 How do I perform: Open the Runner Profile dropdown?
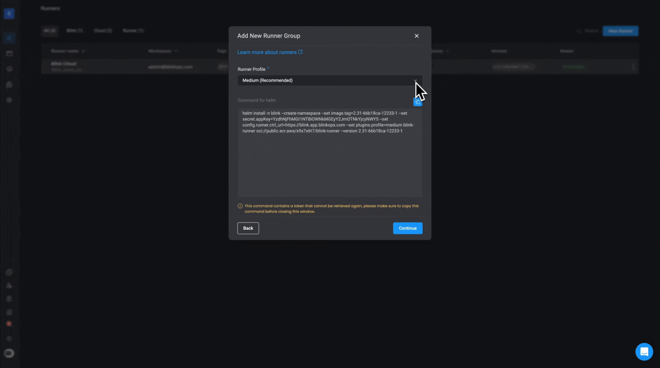pos(327,80)
